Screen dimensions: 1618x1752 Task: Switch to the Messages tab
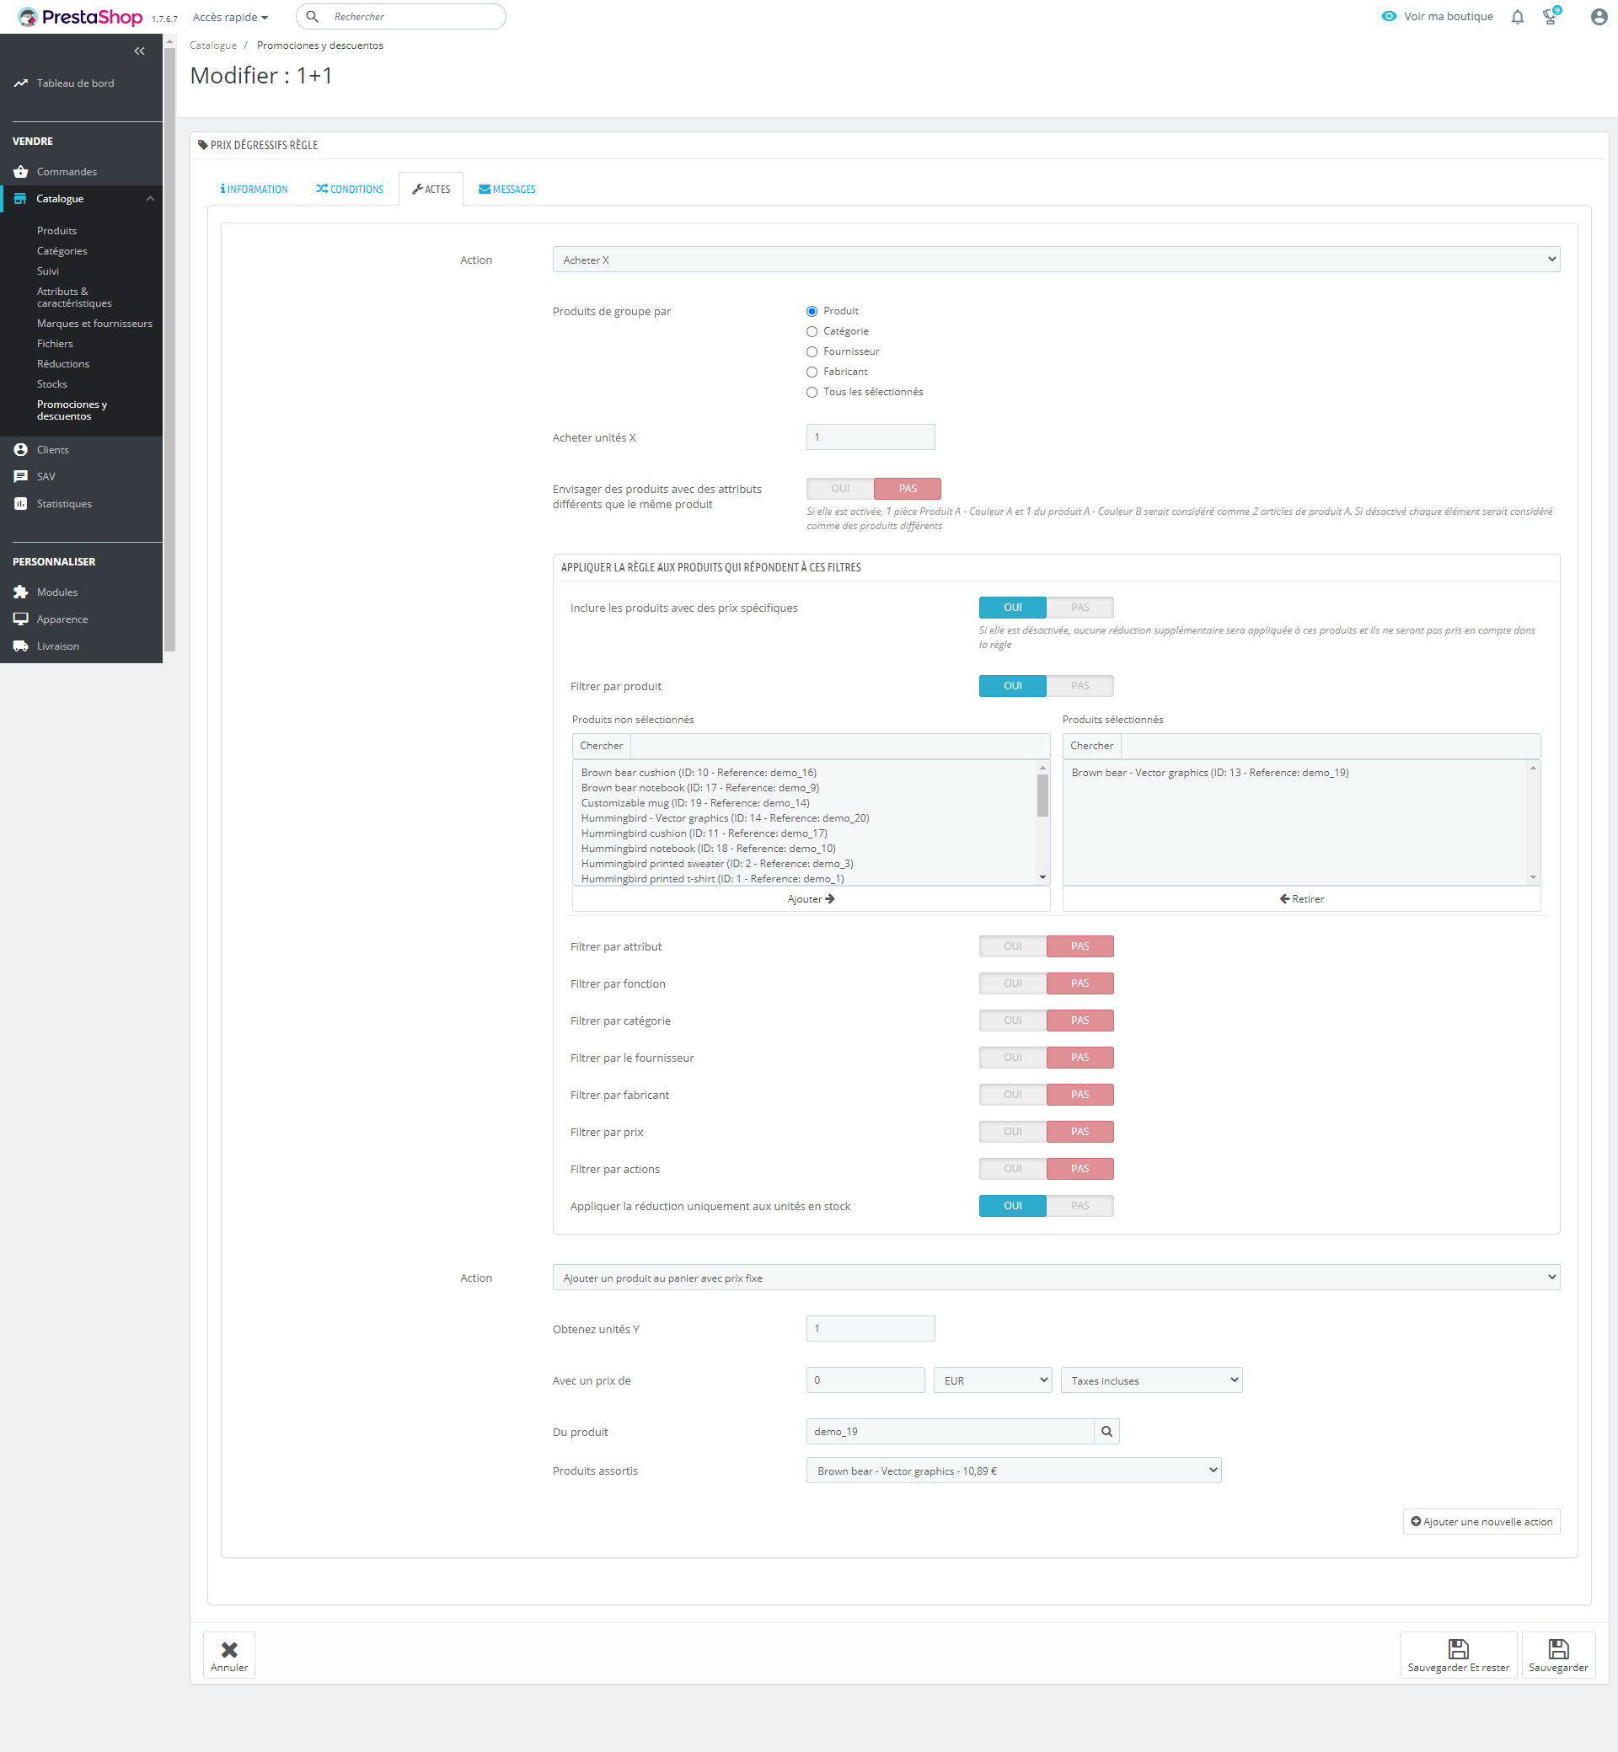pyautogui.click(x=507, y=189)
